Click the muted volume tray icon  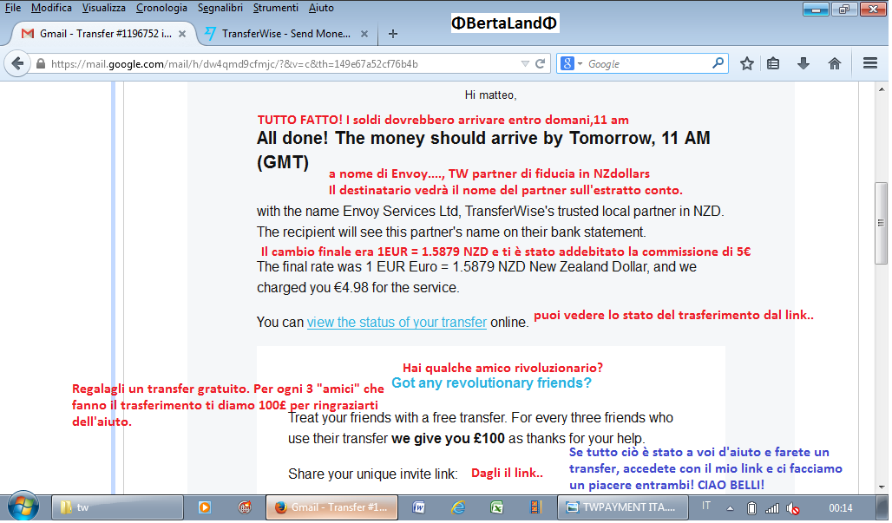[793, 508]
